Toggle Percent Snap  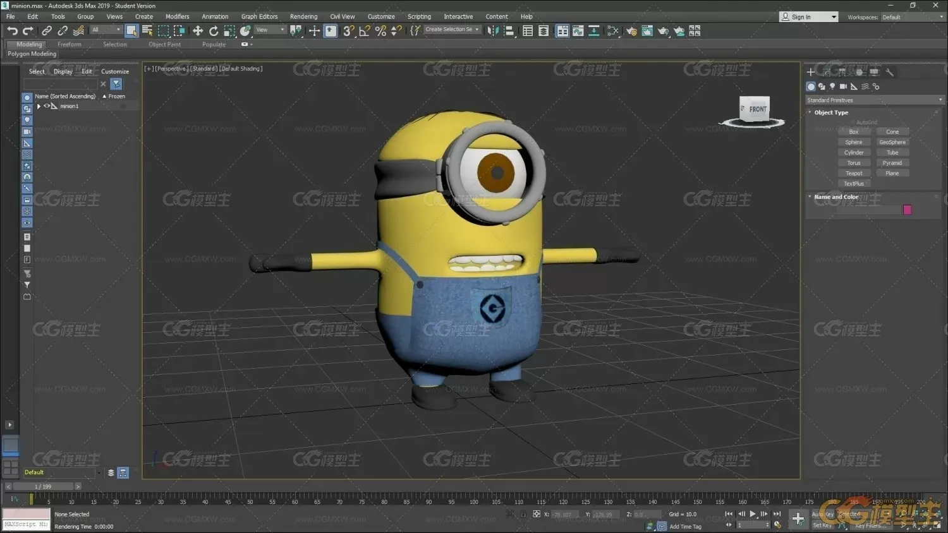point(380,31)
